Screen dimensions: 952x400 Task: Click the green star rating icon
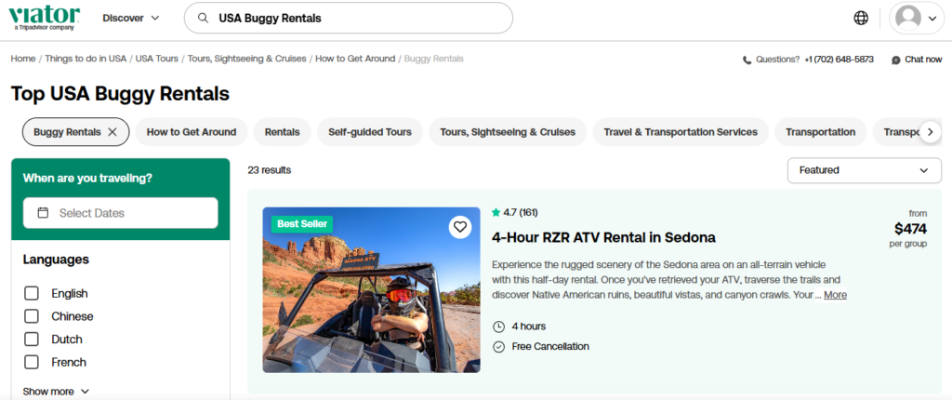tap(496, 212)
